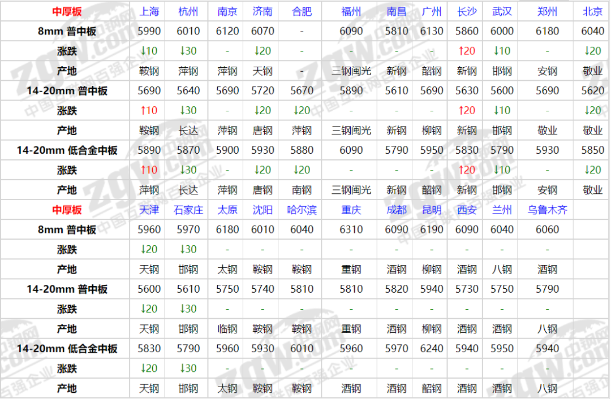Image resolution: width=611 pixels, height=399 pixels.
Task: Open the 石家庄 city link
Action: 188,210
